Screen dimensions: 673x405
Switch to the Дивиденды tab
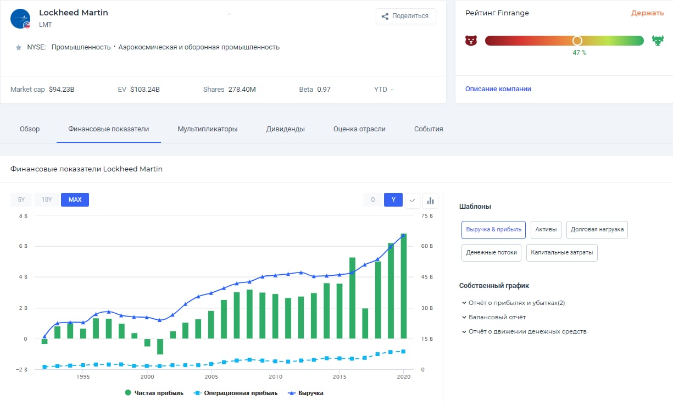tap(285, 129)
